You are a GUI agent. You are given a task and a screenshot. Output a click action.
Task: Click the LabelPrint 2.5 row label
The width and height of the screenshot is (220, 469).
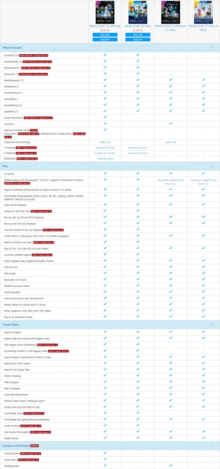coord(11,112)
